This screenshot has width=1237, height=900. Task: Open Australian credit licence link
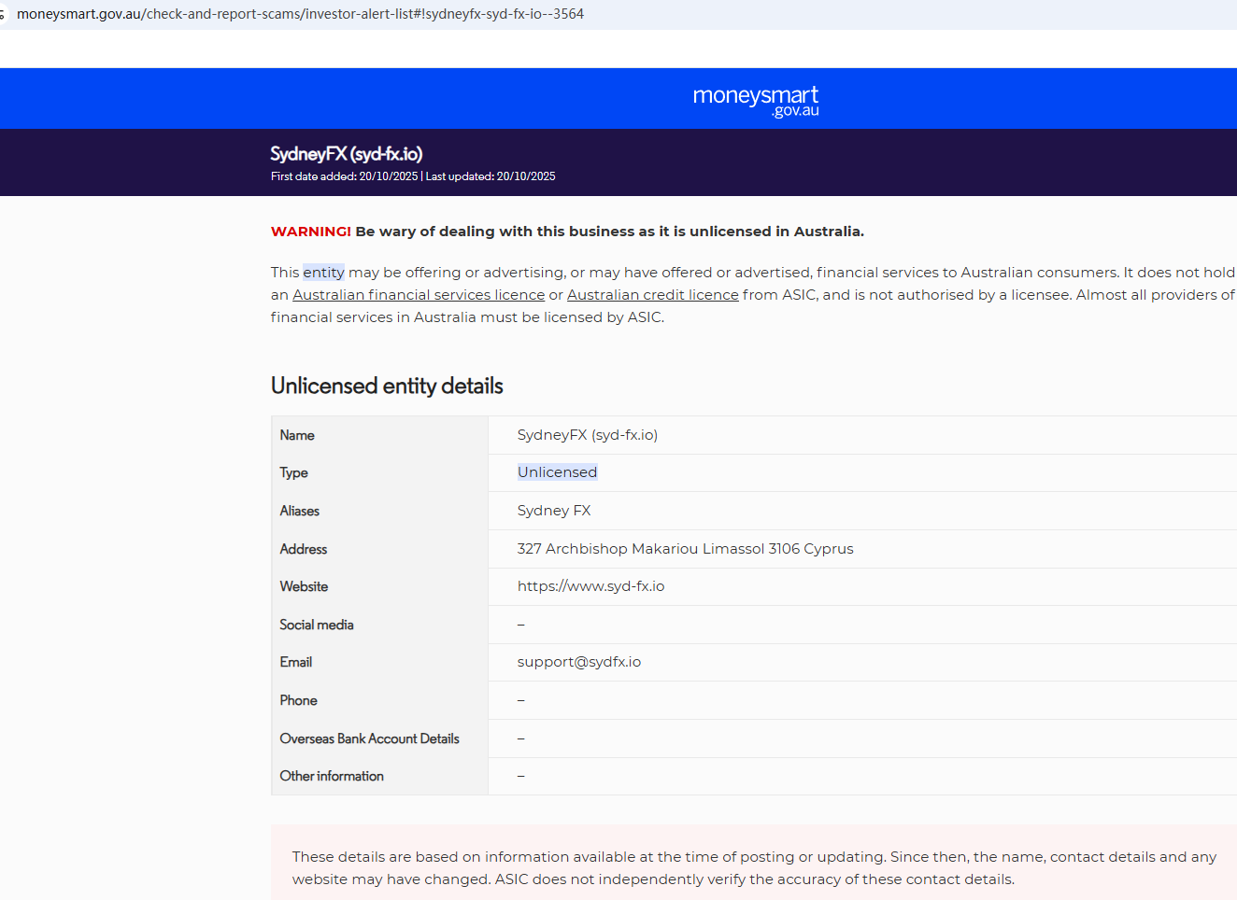[652, 295]
